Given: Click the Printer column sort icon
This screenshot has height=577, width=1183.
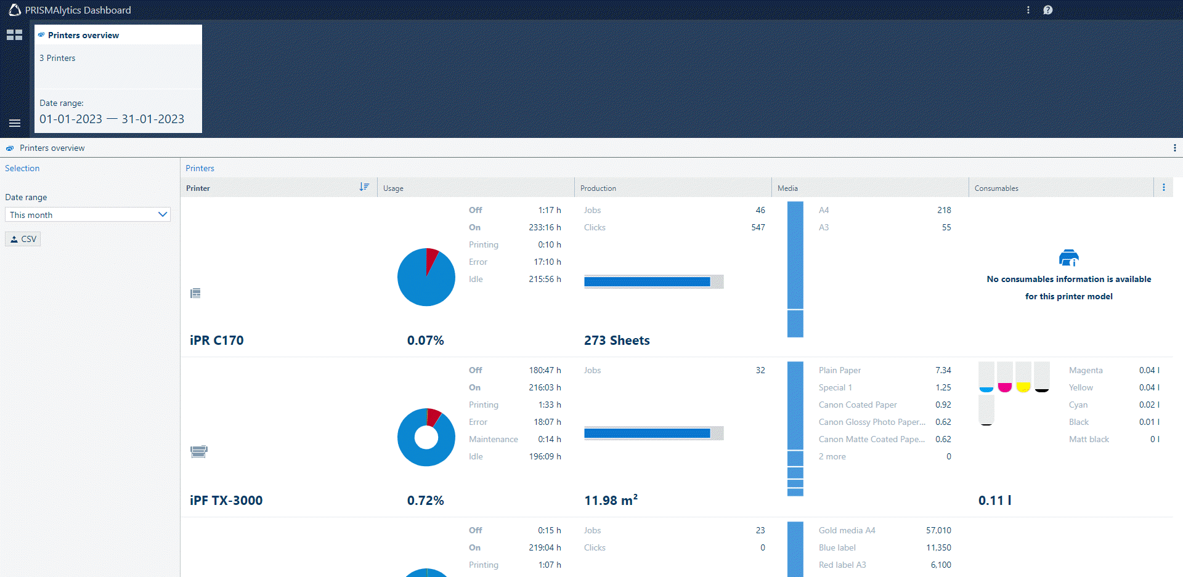Looking at the screenshot, I should click(364, 187).
